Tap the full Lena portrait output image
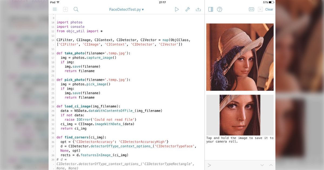 coord(240,57)
